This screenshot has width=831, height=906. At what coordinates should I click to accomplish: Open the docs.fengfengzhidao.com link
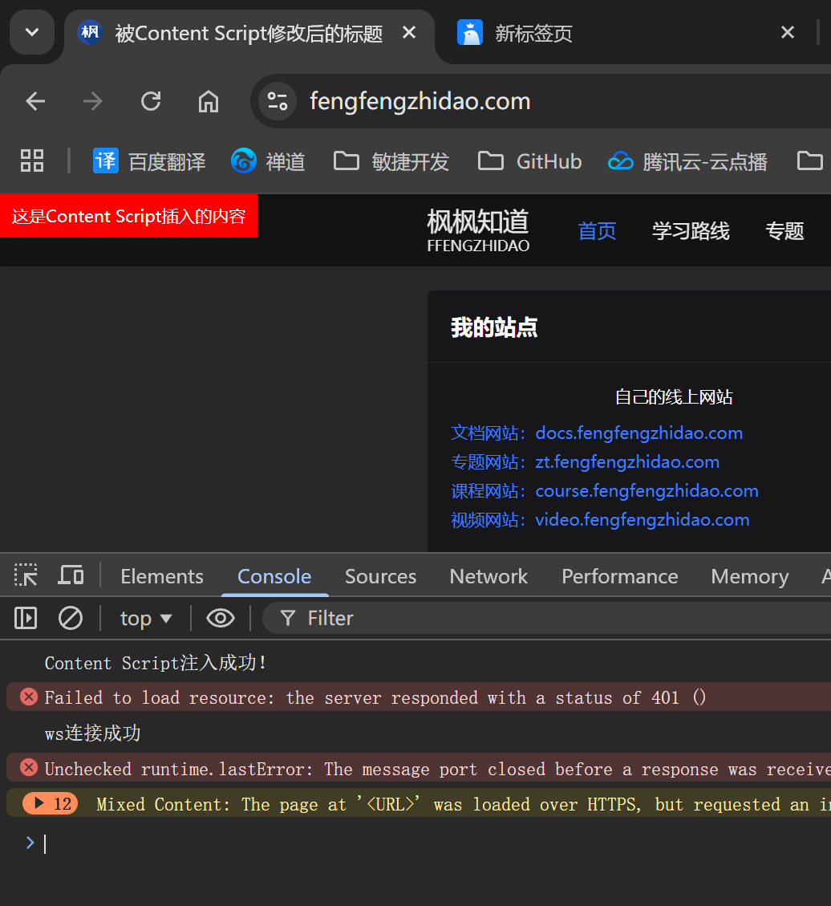(638, 433)
